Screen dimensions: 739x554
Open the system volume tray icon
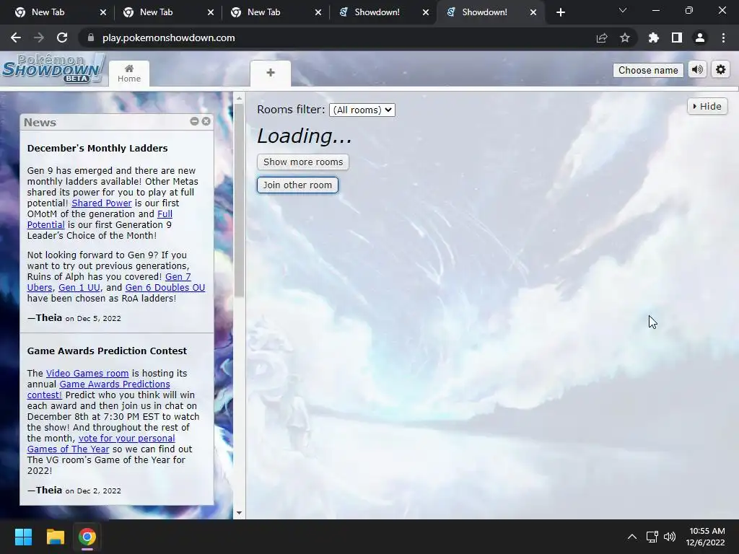[669, 537]
